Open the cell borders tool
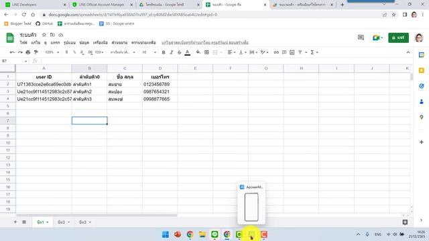Screen dimensions: 429x241 (x=206, y=52)
